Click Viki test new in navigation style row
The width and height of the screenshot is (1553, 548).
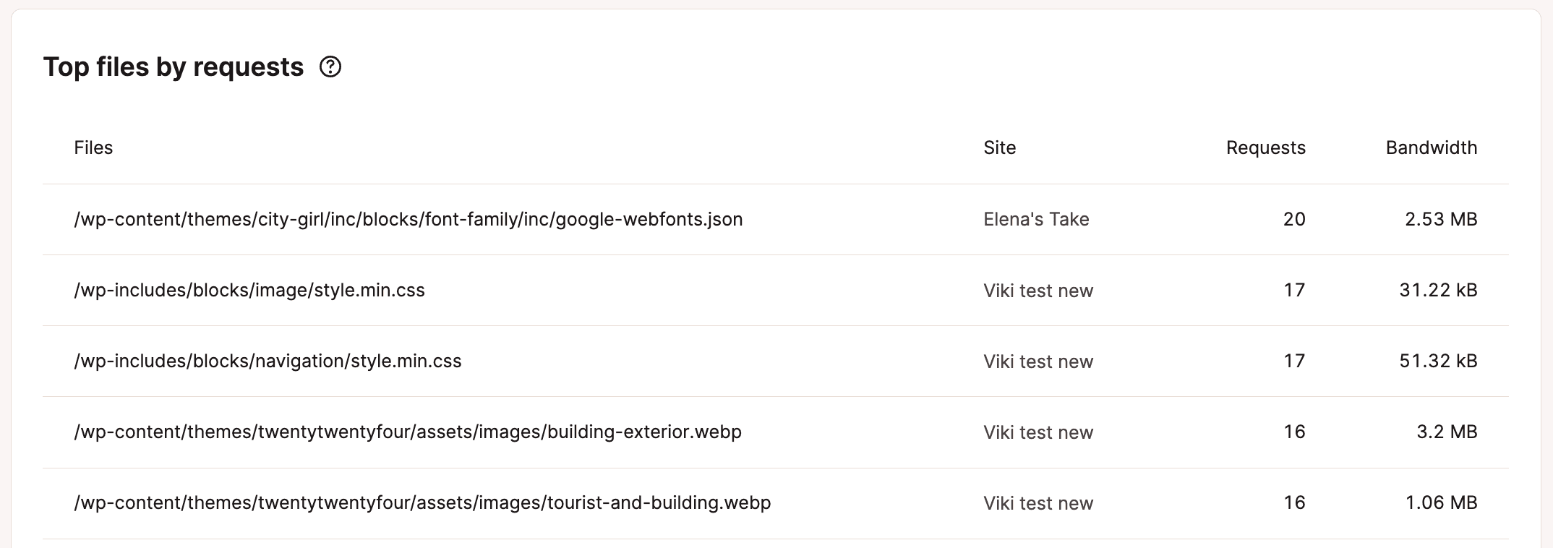(x=1038, y=361)
